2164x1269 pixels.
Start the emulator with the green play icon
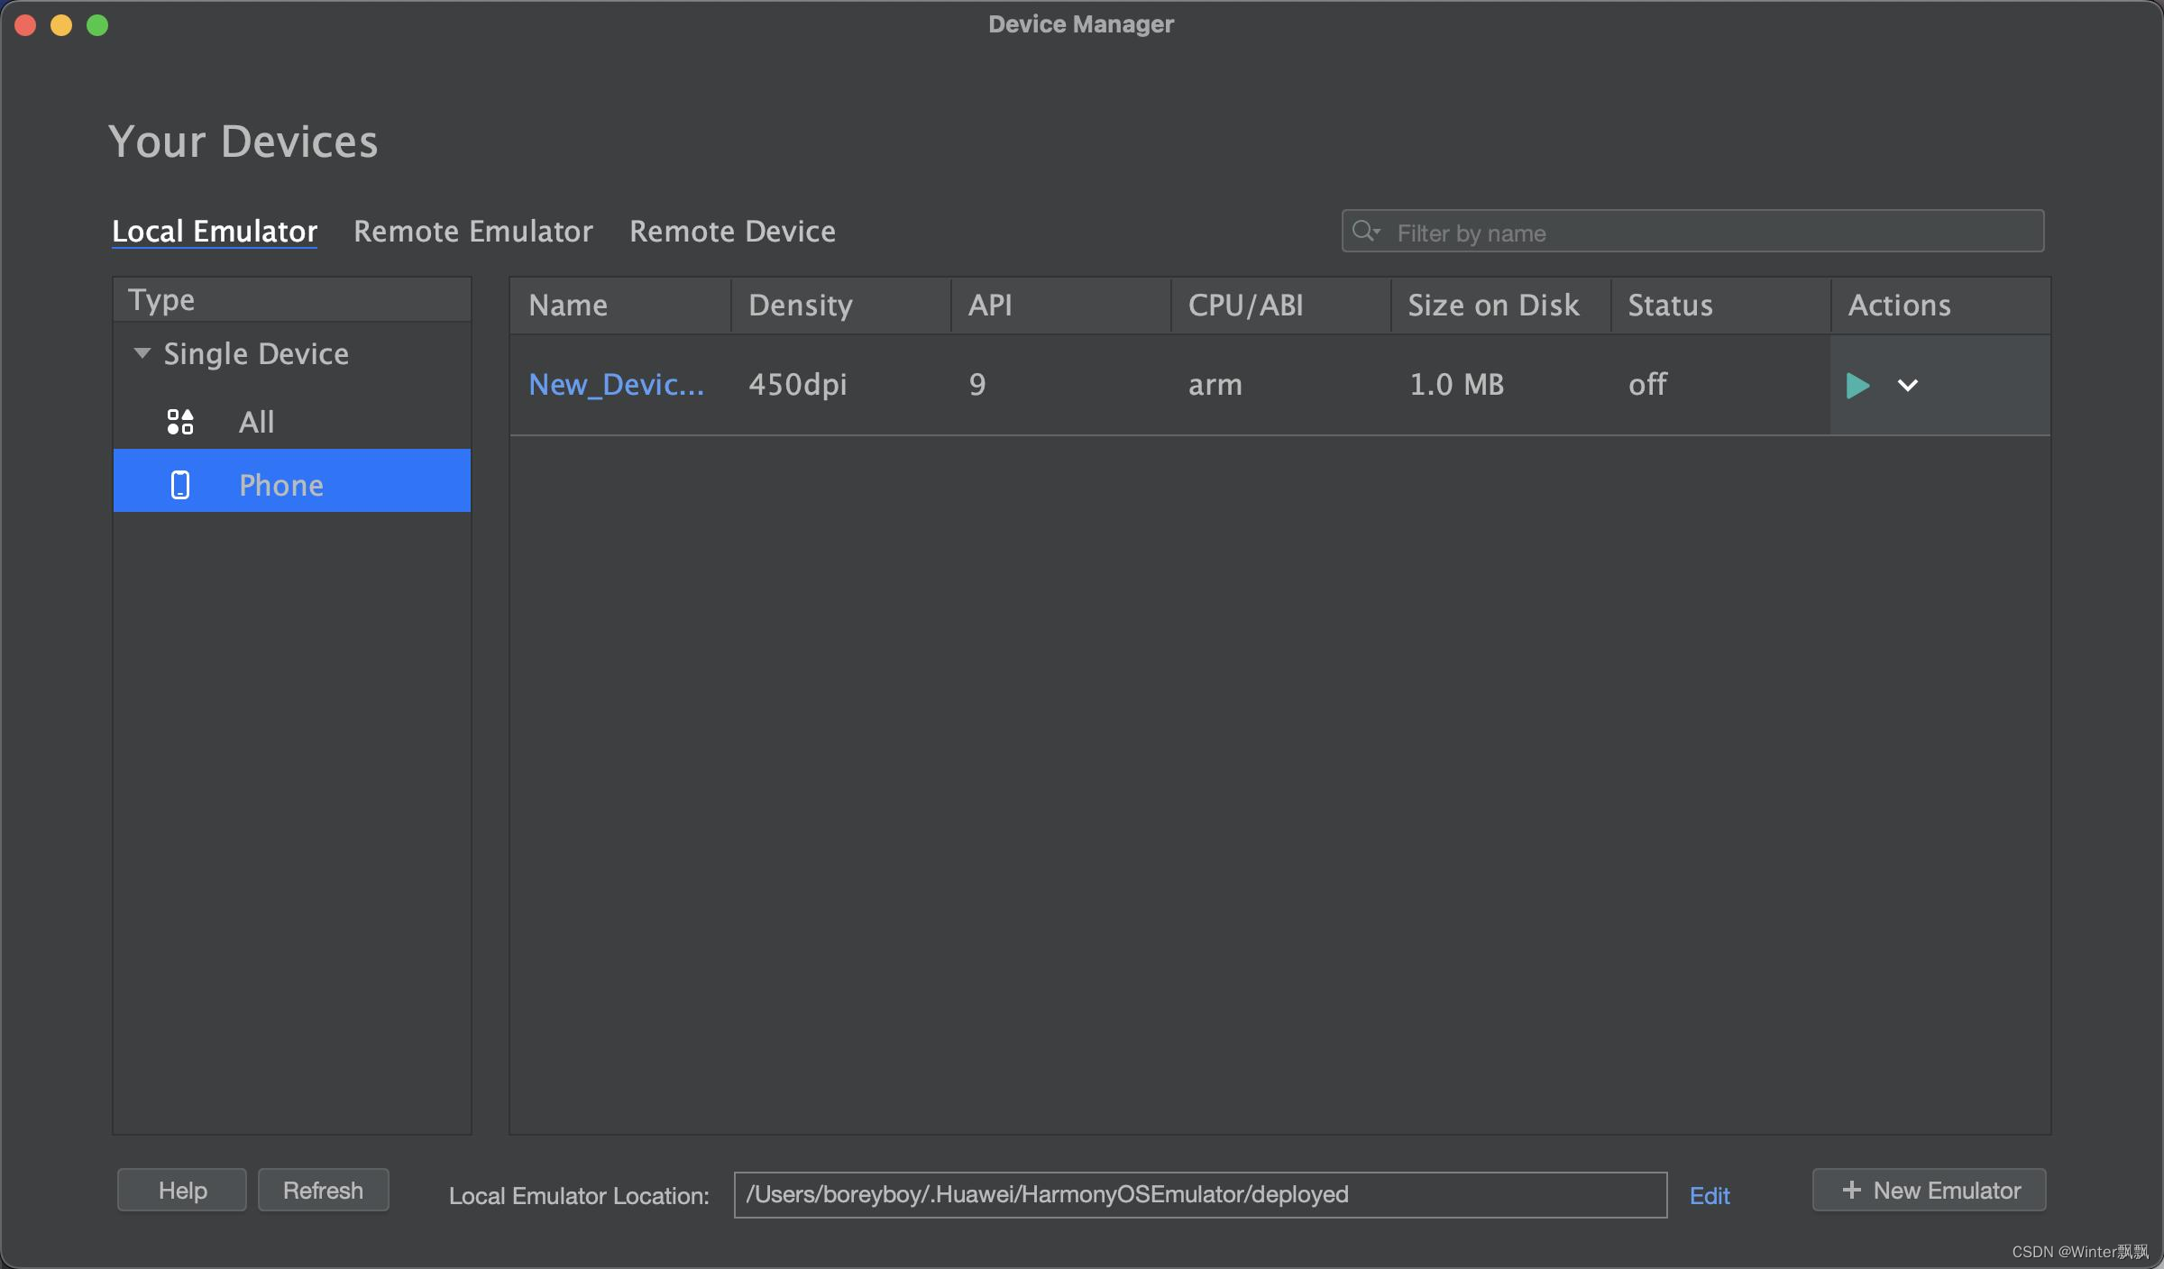[x=1857, y=386]
